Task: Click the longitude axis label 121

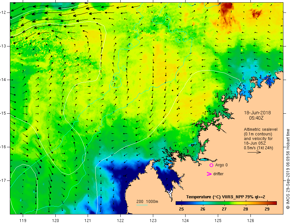Action: click(88, 220)
